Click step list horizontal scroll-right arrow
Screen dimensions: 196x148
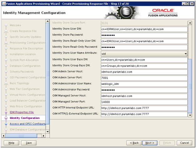(x=43, y=136)
